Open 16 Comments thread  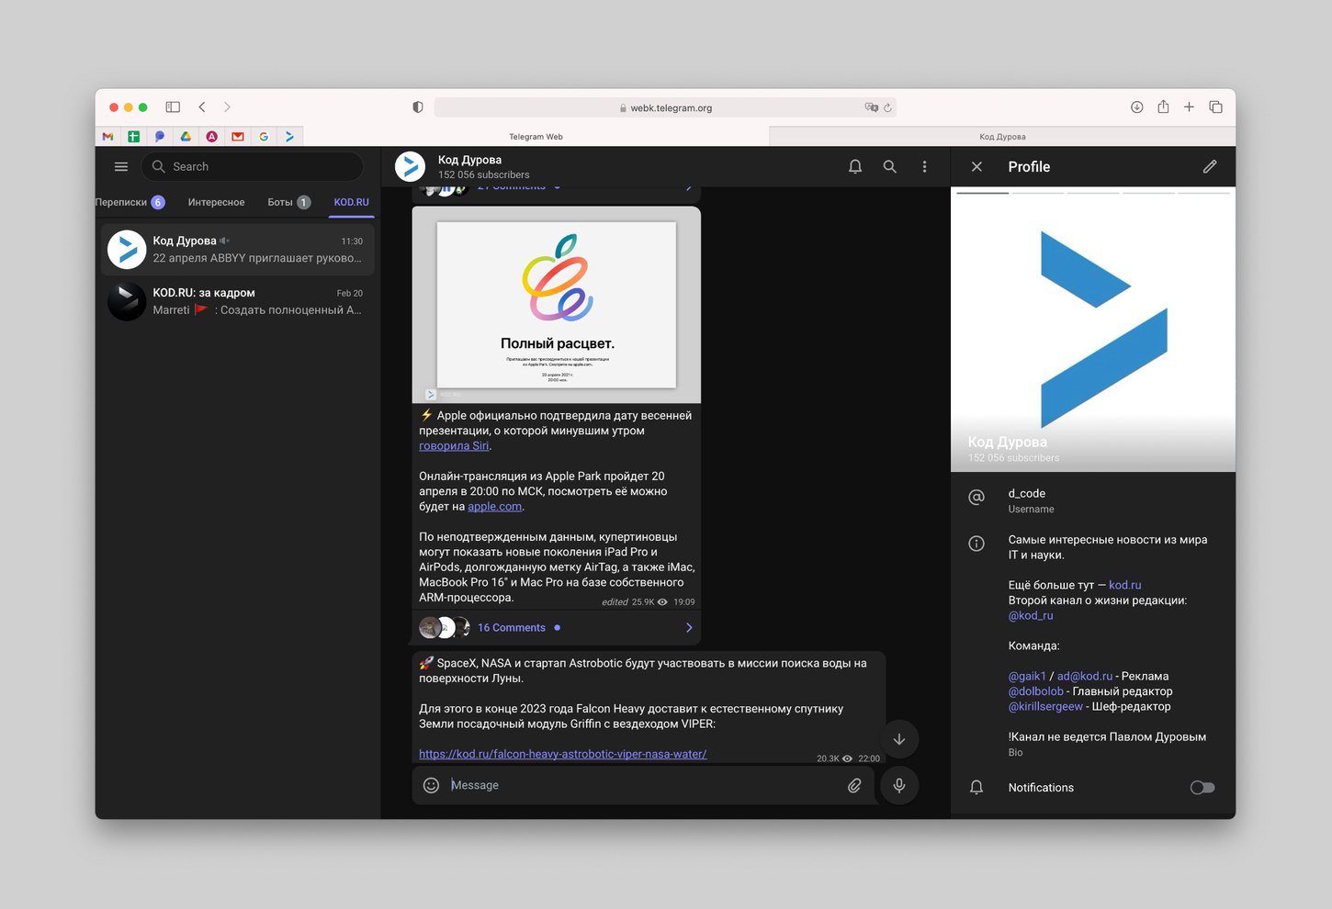tap(512, 628)
